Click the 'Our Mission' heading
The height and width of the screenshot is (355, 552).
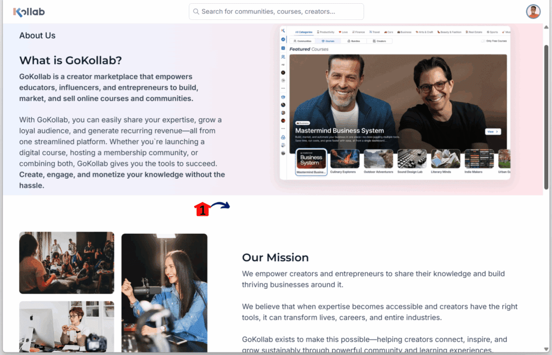(x=275, y=257)
